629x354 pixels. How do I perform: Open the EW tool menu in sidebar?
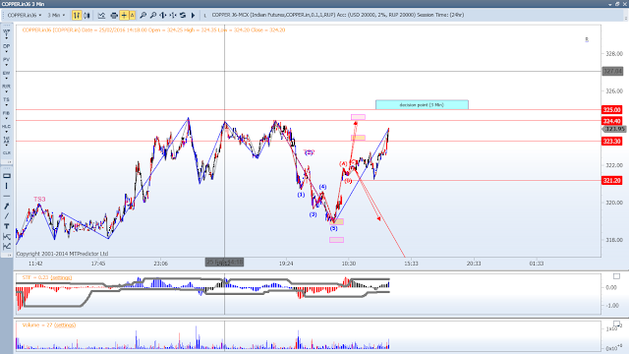7,75
